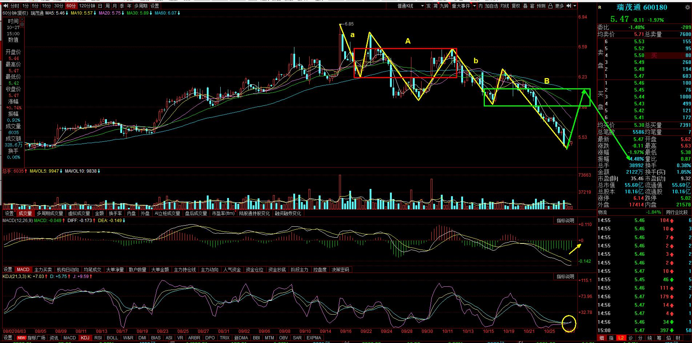
Task: Select the 决策密码 indicator tab
Action: (x=340, y=270)
